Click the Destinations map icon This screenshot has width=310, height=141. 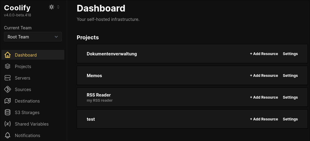pyautogui.click(x=8, y=101)
